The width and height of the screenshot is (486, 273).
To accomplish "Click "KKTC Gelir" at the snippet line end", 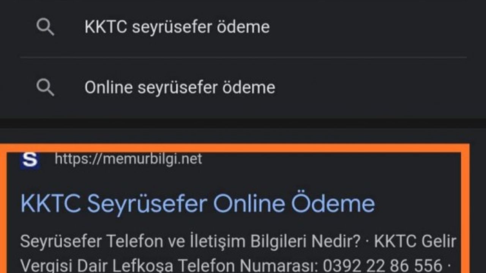I will tap(415, 241).
